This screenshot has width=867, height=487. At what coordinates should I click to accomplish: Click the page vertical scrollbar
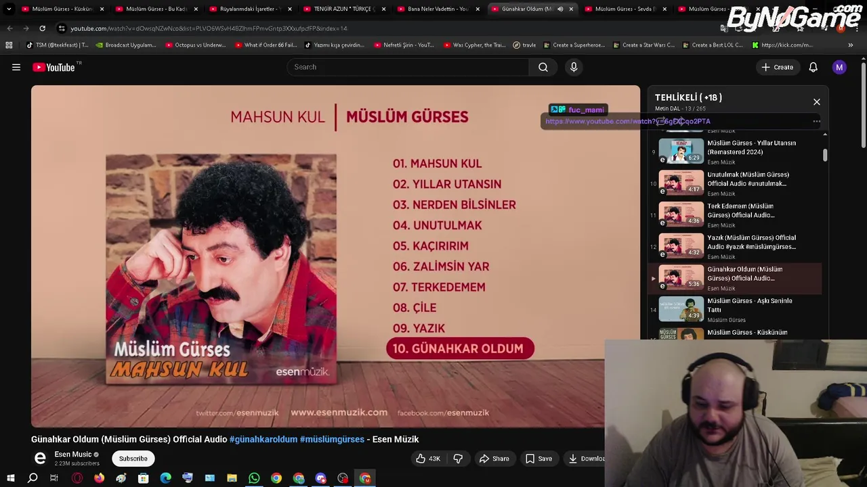[x=864, y=105]
